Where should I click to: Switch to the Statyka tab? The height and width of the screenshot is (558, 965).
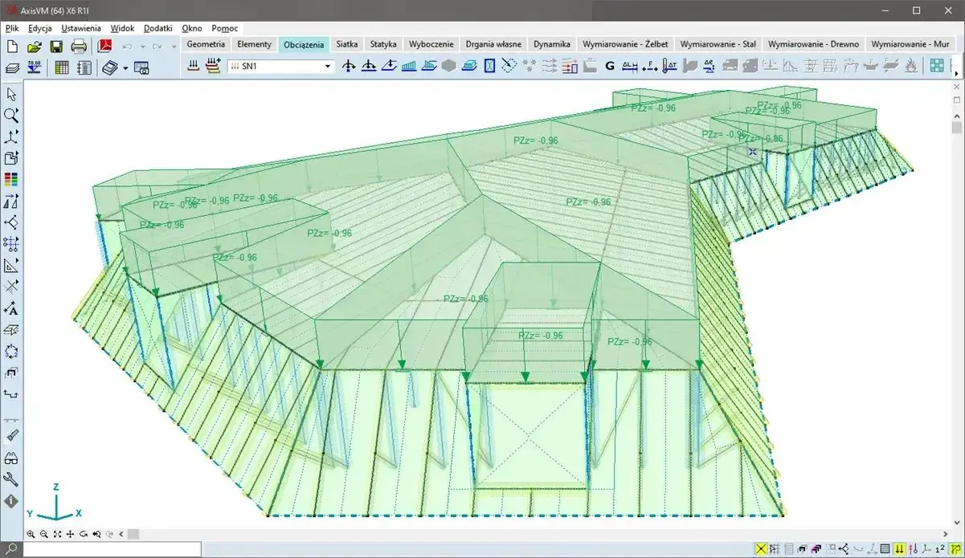pos(383,45)
